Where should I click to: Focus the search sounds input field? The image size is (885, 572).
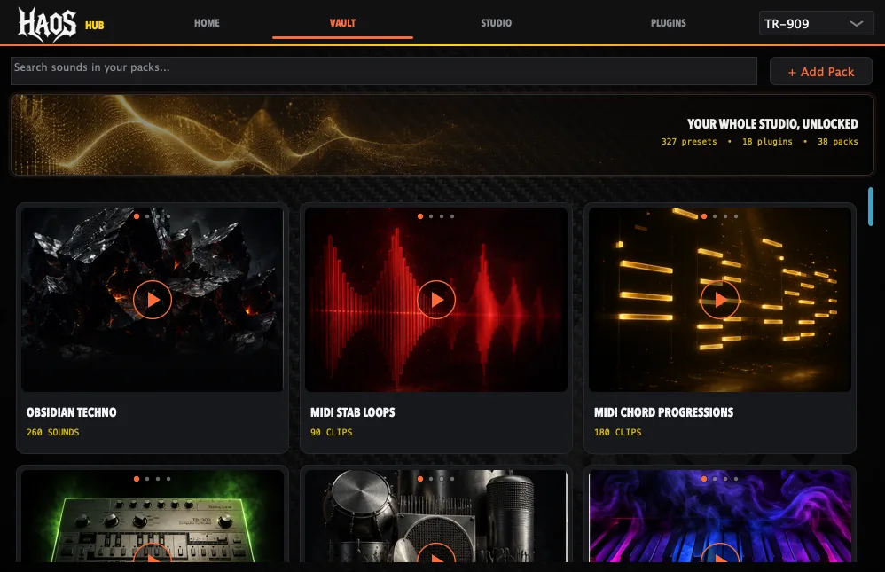(x=384, y=71)
